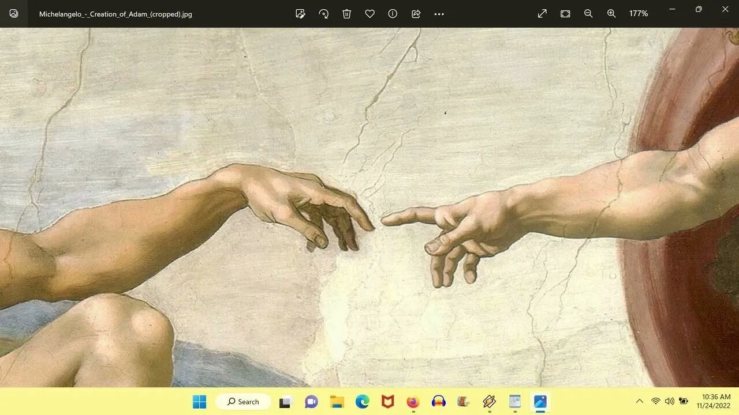Viewport: 739px width, 415px height.
Task: Open the Share icon in toolbar
Action: 416,14
